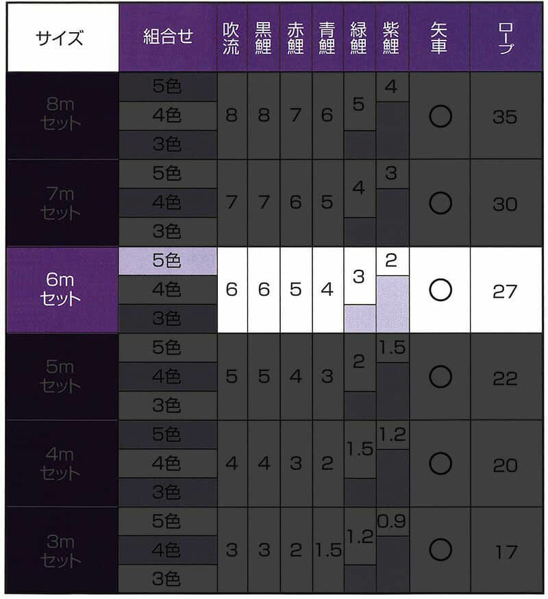Image resolution: width=548 pixels, height=599 pixels.
Task: Click the 矢車 column header
Action: pos(439,38)
